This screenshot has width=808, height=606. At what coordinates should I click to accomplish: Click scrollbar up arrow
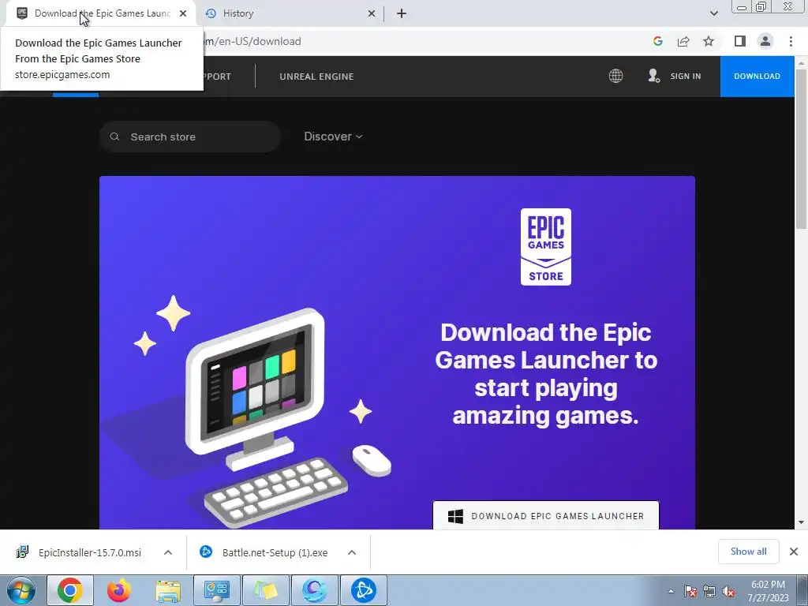coord(801,62)
